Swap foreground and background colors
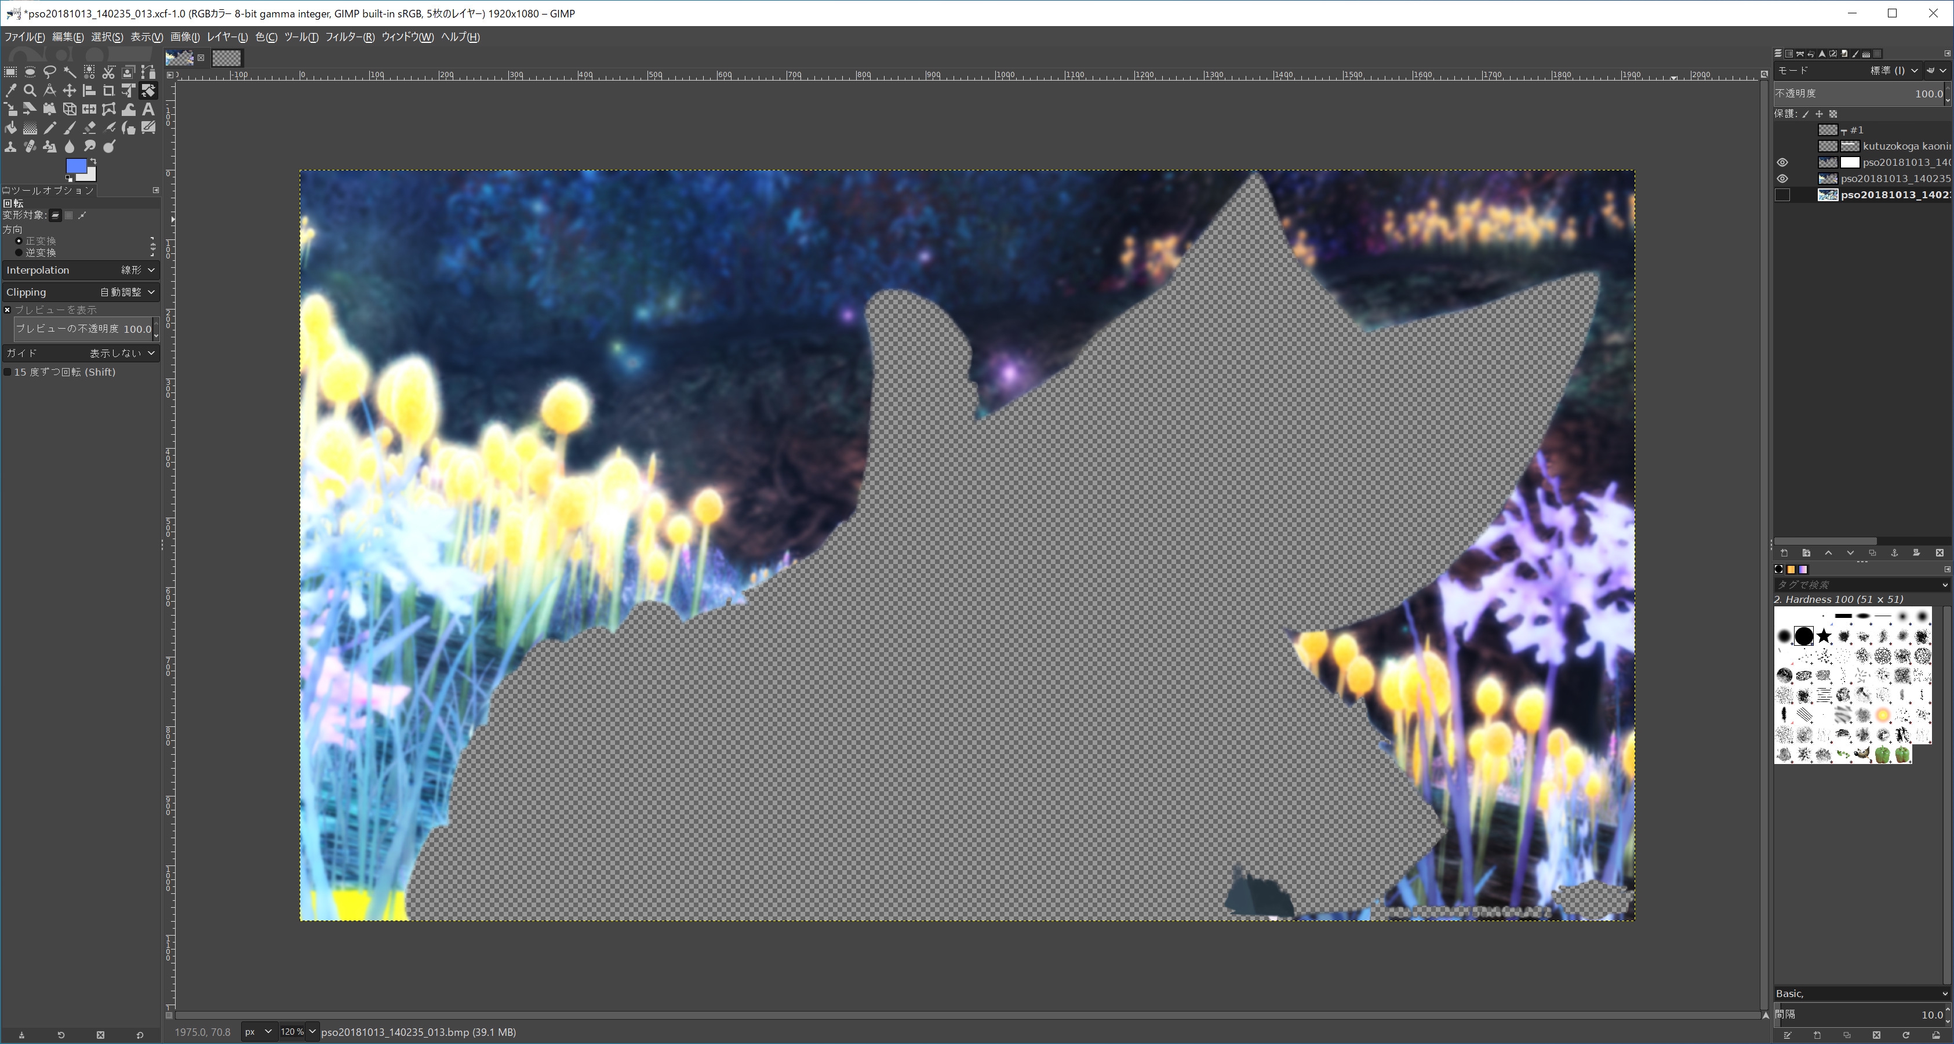 (x=93, y=161)
